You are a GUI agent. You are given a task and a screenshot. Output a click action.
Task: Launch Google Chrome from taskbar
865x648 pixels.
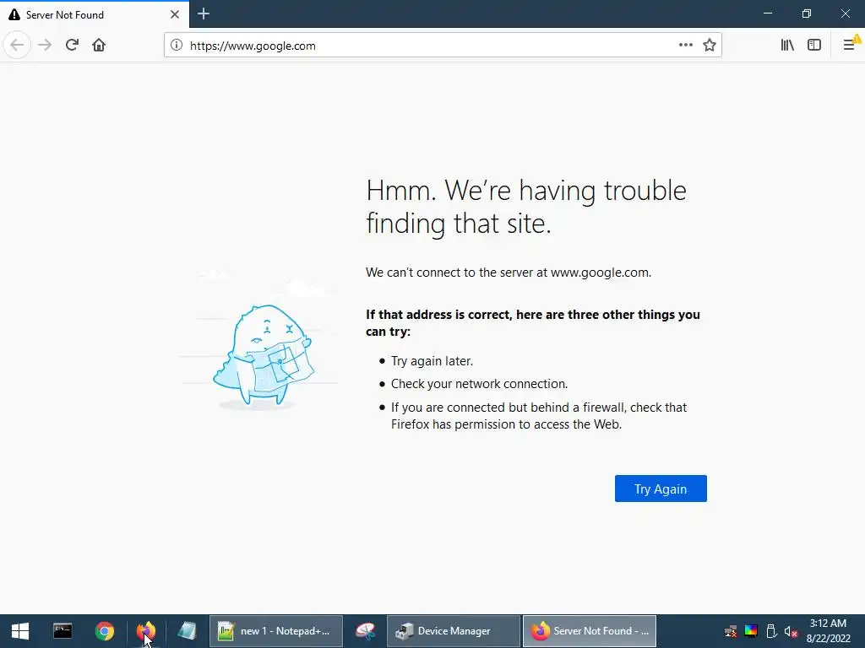click(104, 631)
